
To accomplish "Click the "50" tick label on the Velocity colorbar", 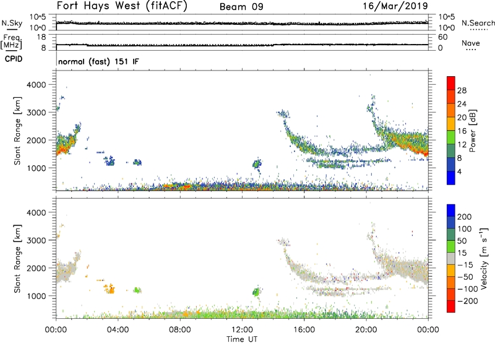I will pos(462,241).
